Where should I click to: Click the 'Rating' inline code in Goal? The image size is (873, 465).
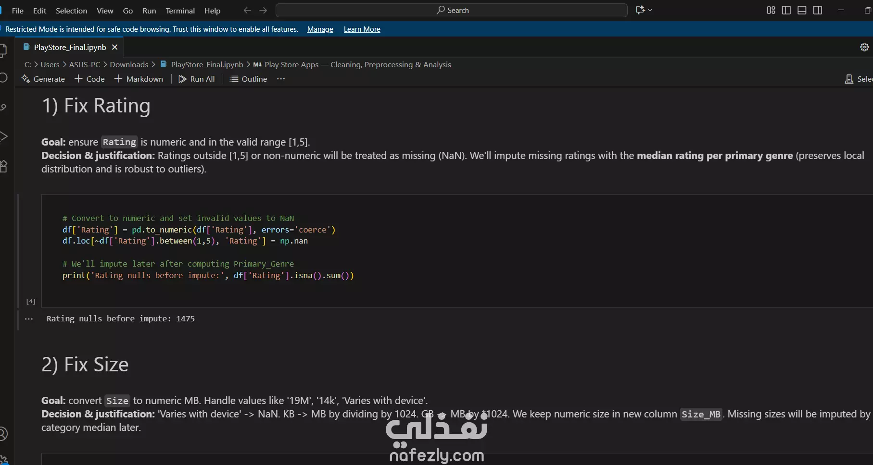click(119, 142)
